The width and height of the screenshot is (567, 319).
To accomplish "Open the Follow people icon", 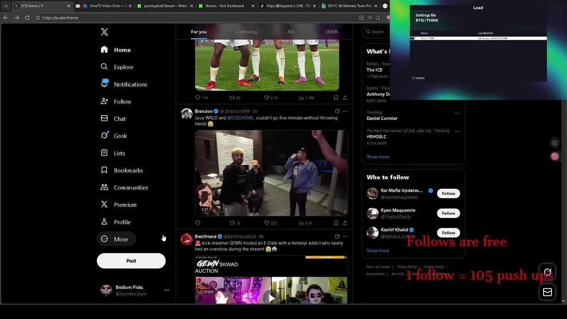I will [104, 101].
